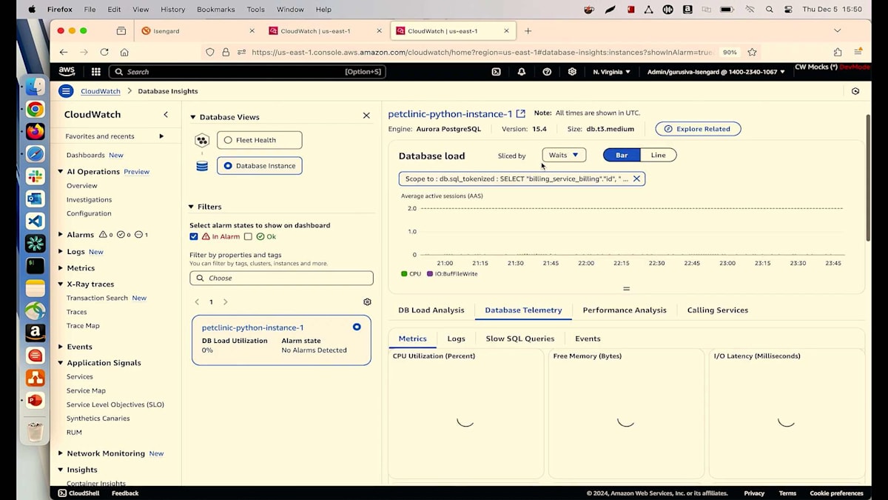Switch the chart to Bar view
This screenshot has height=500, width=888.
622,155
